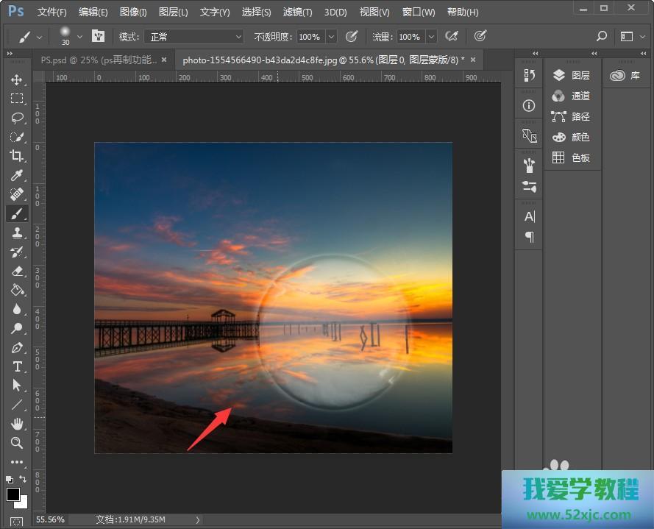Image resolution: width=654 pixels, height=529 pixels.
Task: Enable airbrush-style build-up effect
Action: [452, 36]
